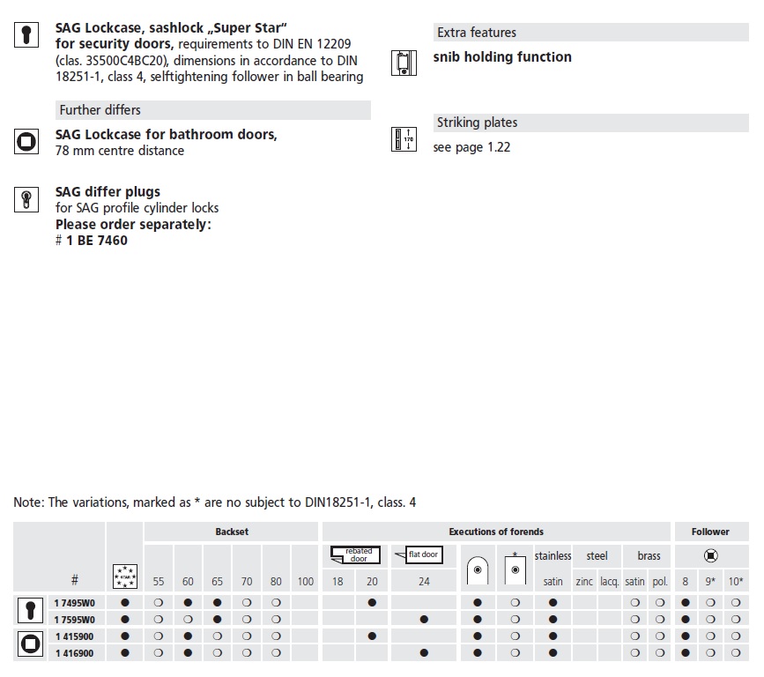Image resolution: width=764 pixels, height=677 pixels.
Task: Click the "pol." sub-header
Action: pos(660,582)
